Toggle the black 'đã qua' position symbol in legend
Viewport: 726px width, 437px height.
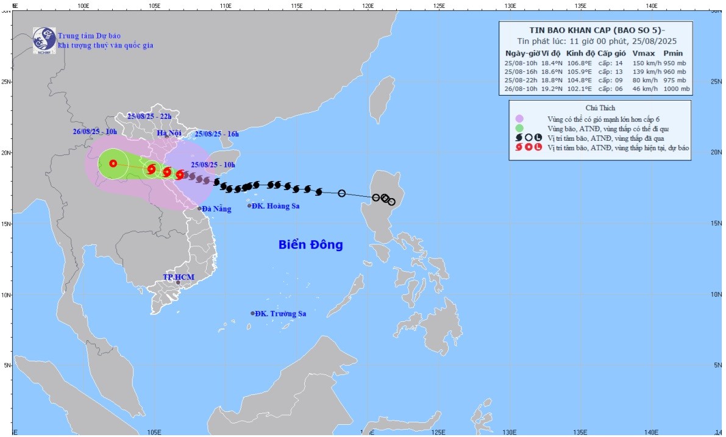pyautogui.click(x=519, y=138)
